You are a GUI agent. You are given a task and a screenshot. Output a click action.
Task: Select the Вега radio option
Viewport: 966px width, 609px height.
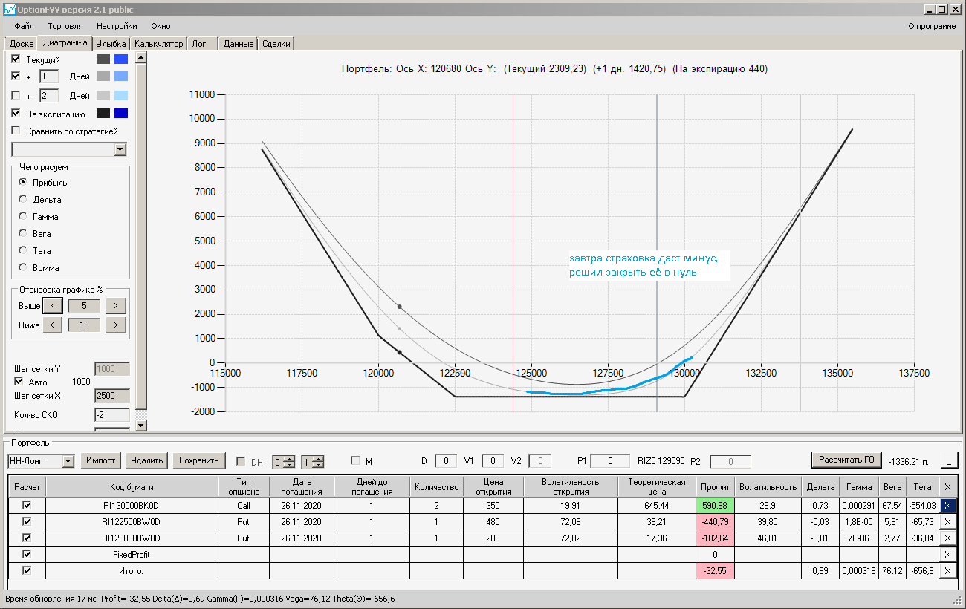[x=23, y=233]
